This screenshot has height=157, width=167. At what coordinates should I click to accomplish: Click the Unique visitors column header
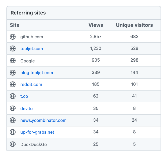pyautogui.click(x=135, y=25)
